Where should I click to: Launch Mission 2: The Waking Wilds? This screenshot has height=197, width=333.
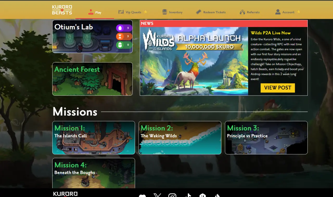(180, 138)
